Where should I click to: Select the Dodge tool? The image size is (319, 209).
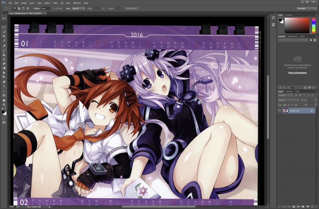pos(4,77)
